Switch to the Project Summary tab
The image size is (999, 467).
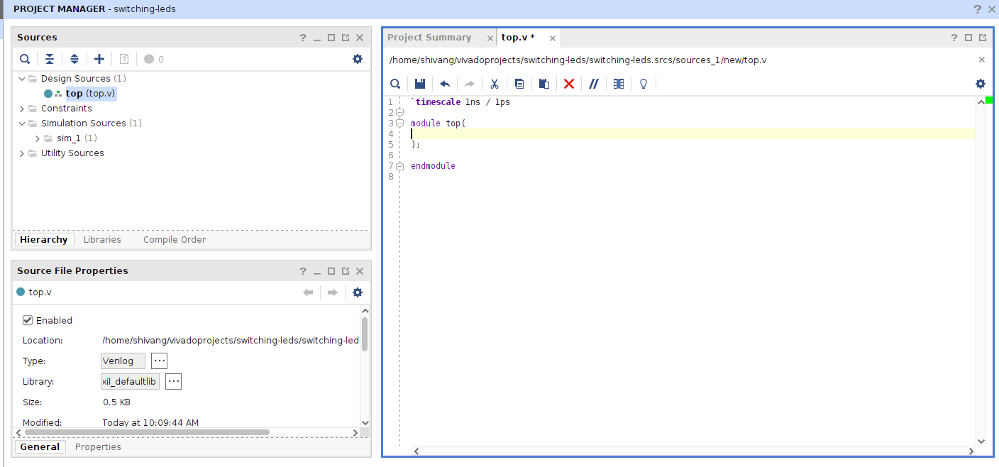coord(429,38)
